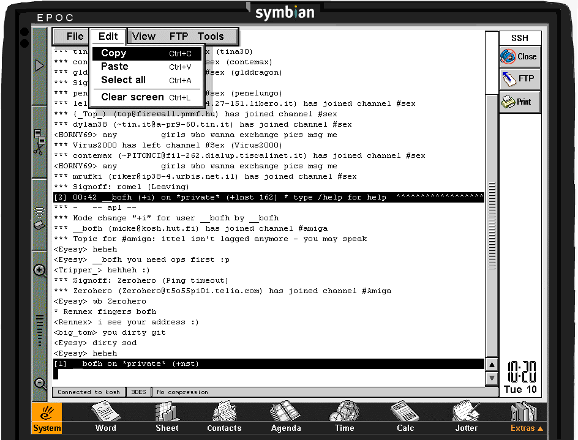Screen dimensions: 578x440
Task: Tap the play arrow sidebar icon
Action: click(x=39, y=65)
